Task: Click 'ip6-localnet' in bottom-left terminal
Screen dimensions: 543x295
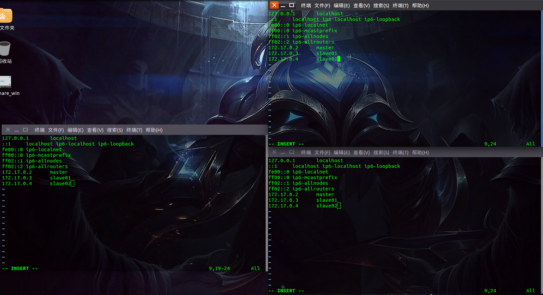Action: [44, 149]
